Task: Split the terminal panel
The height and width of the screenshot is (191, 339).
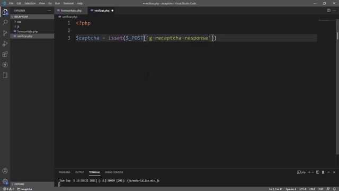Action: tap(318, 172)
